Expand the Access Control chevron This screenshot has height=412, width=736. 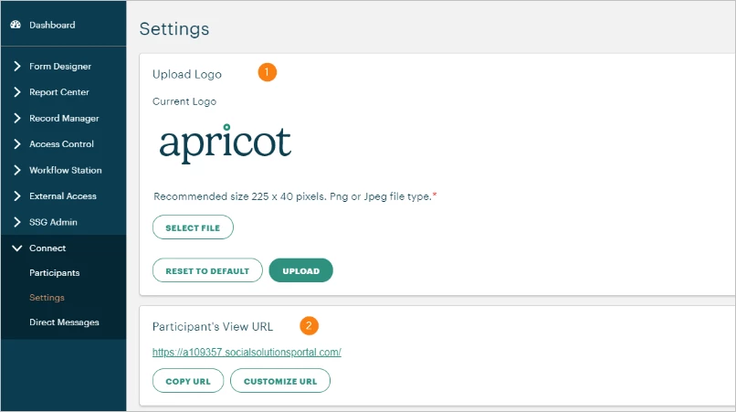(x=17, y=143)
